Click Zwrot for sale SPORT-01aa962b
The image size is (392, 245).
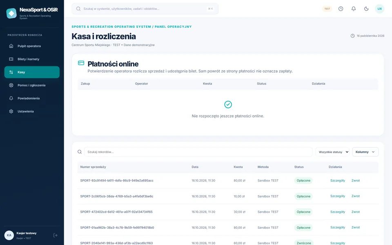[356, 227]
